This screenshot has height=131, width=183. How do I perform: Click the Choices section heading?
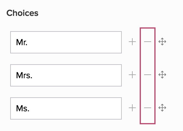pos(22,13)
